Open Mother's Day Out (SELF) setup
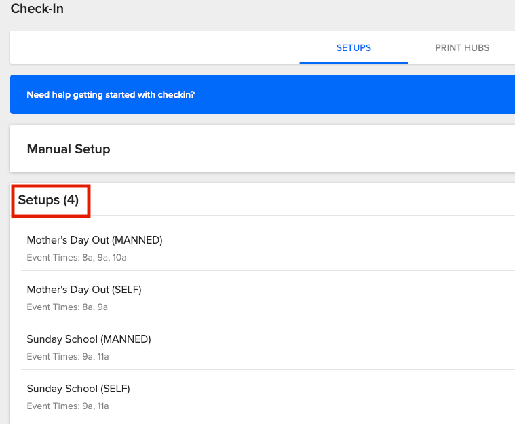Image resolution: width=515 pixels, height=424 pixels. click(83, 290)
